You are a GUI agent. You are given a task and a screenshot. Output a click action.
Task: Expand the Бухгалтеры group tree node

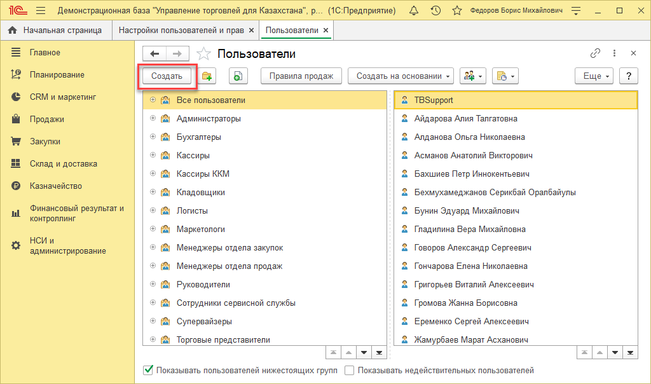(153, 137)
